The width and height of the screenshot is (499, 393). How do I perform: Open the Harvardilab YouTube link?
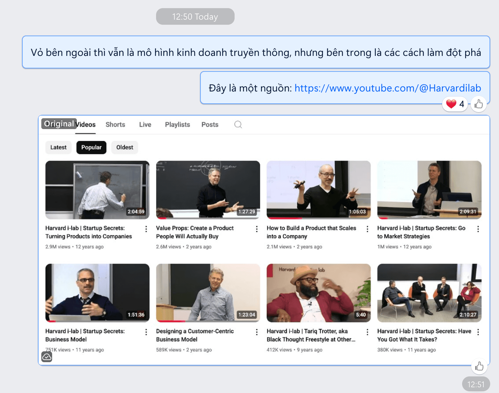(x=388, y=88)
